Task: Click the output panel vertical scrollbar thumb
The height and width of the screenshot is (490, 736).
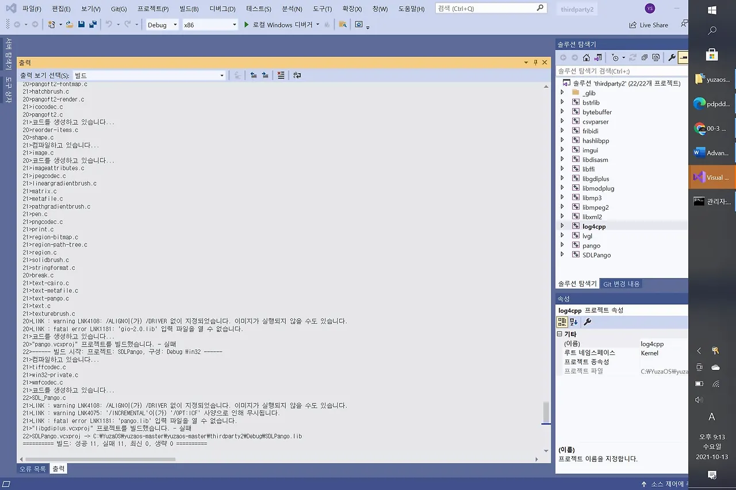Action: [546, 412]
